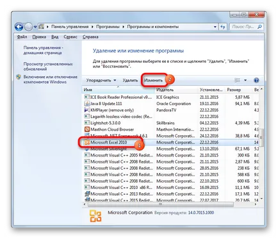The width and height of the screenshot is (278, 239).
Task: Click shield icon beside Windows components link
Action: point(19,77)
